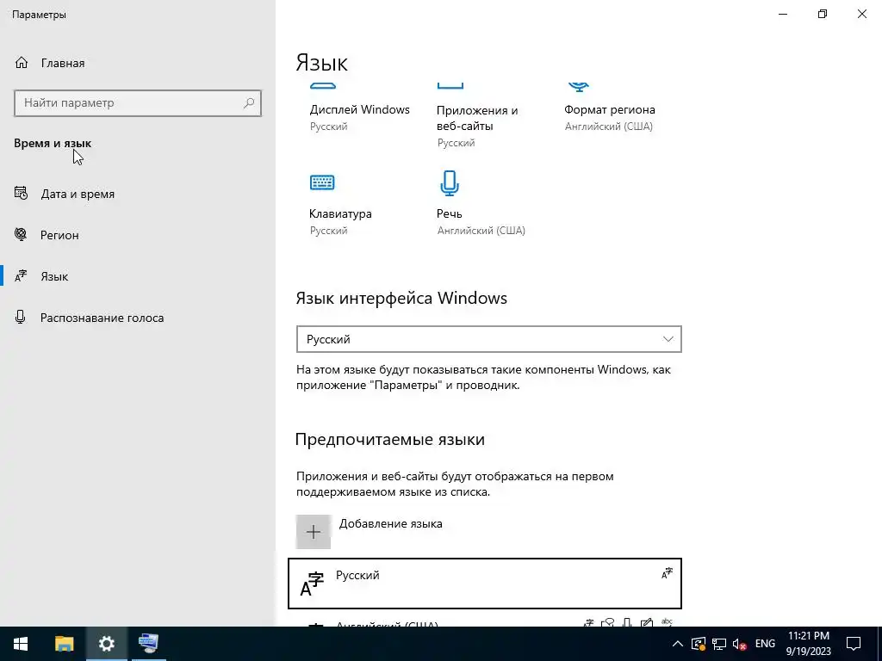Open Клавиатура settings link

pyautogui.click(x=340, y=213)
